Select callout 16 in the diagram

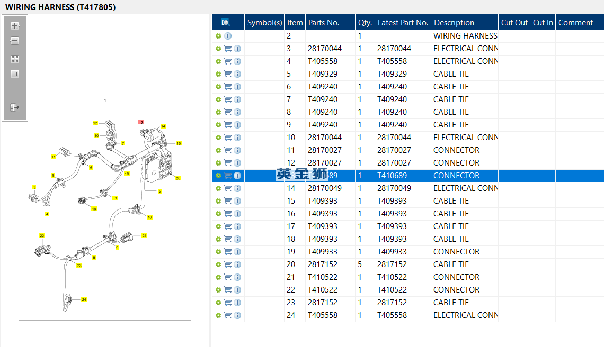tap(149, 217)
